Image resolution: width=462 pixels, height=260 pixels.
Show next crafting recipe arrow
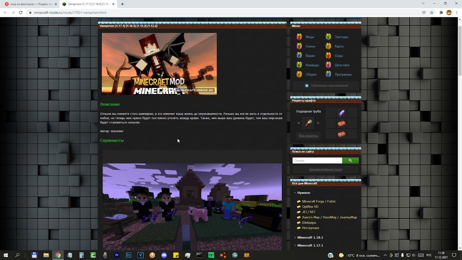318,123
